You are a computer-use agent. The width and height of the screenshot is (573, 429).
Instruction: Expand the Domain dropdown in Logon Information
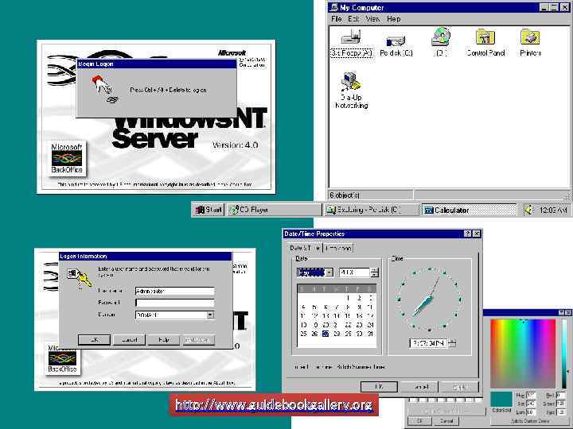[210, 315]
